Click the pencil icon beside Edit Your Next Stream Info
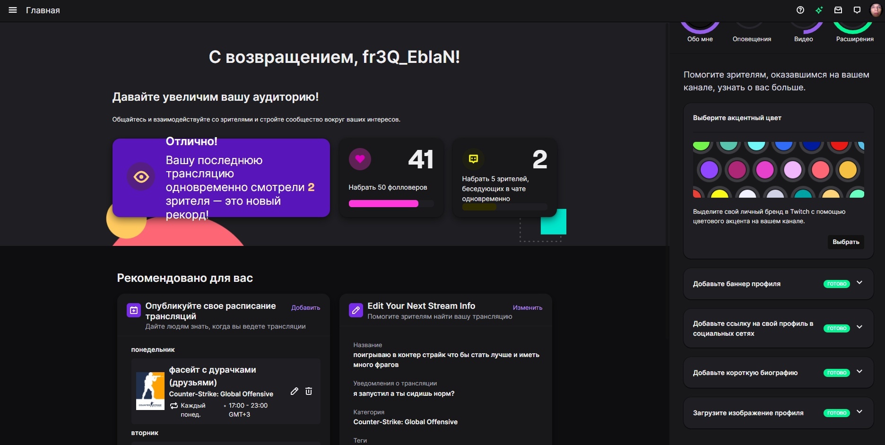This screenshot has width=885, height=445. pos(356,310)
